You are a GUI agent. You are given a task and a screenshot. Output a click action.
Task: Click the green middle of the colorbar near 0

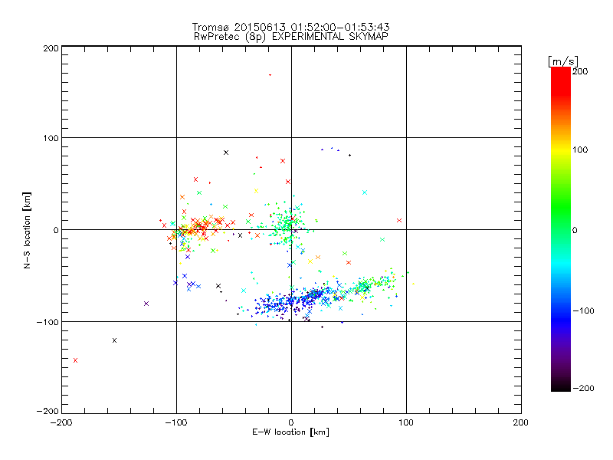point(561,229)
